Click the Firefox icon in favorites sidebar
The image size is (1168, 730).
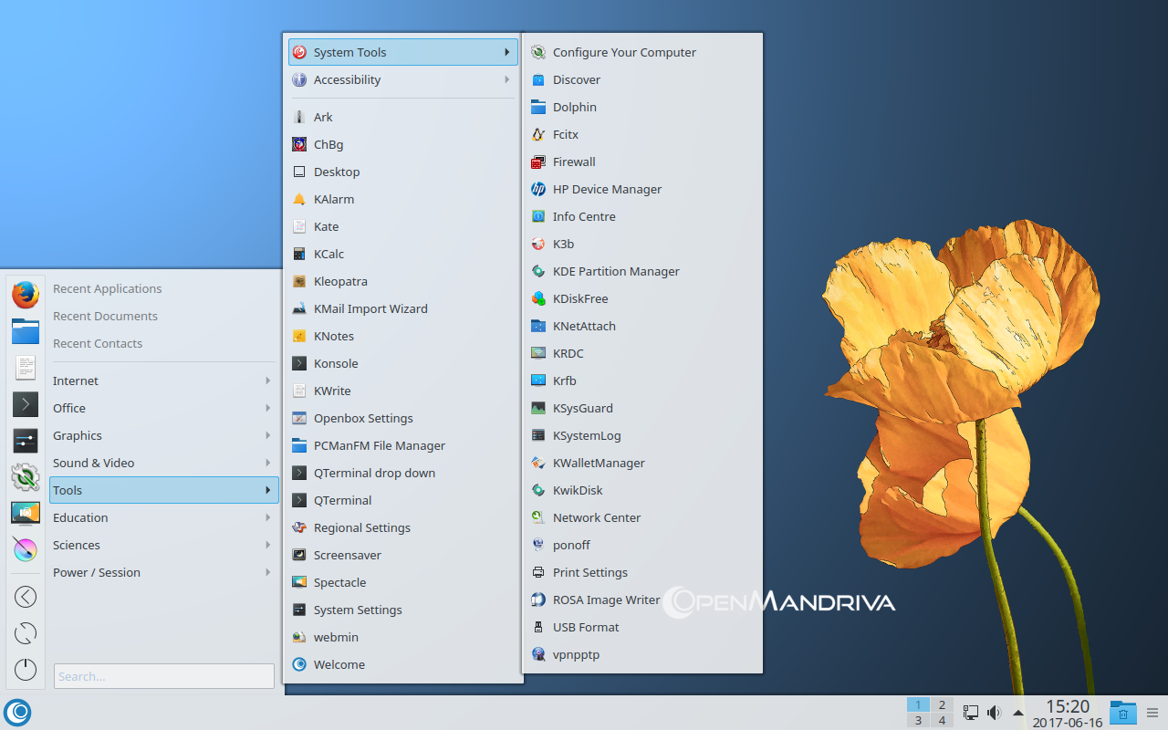click(x=26, y=294)
